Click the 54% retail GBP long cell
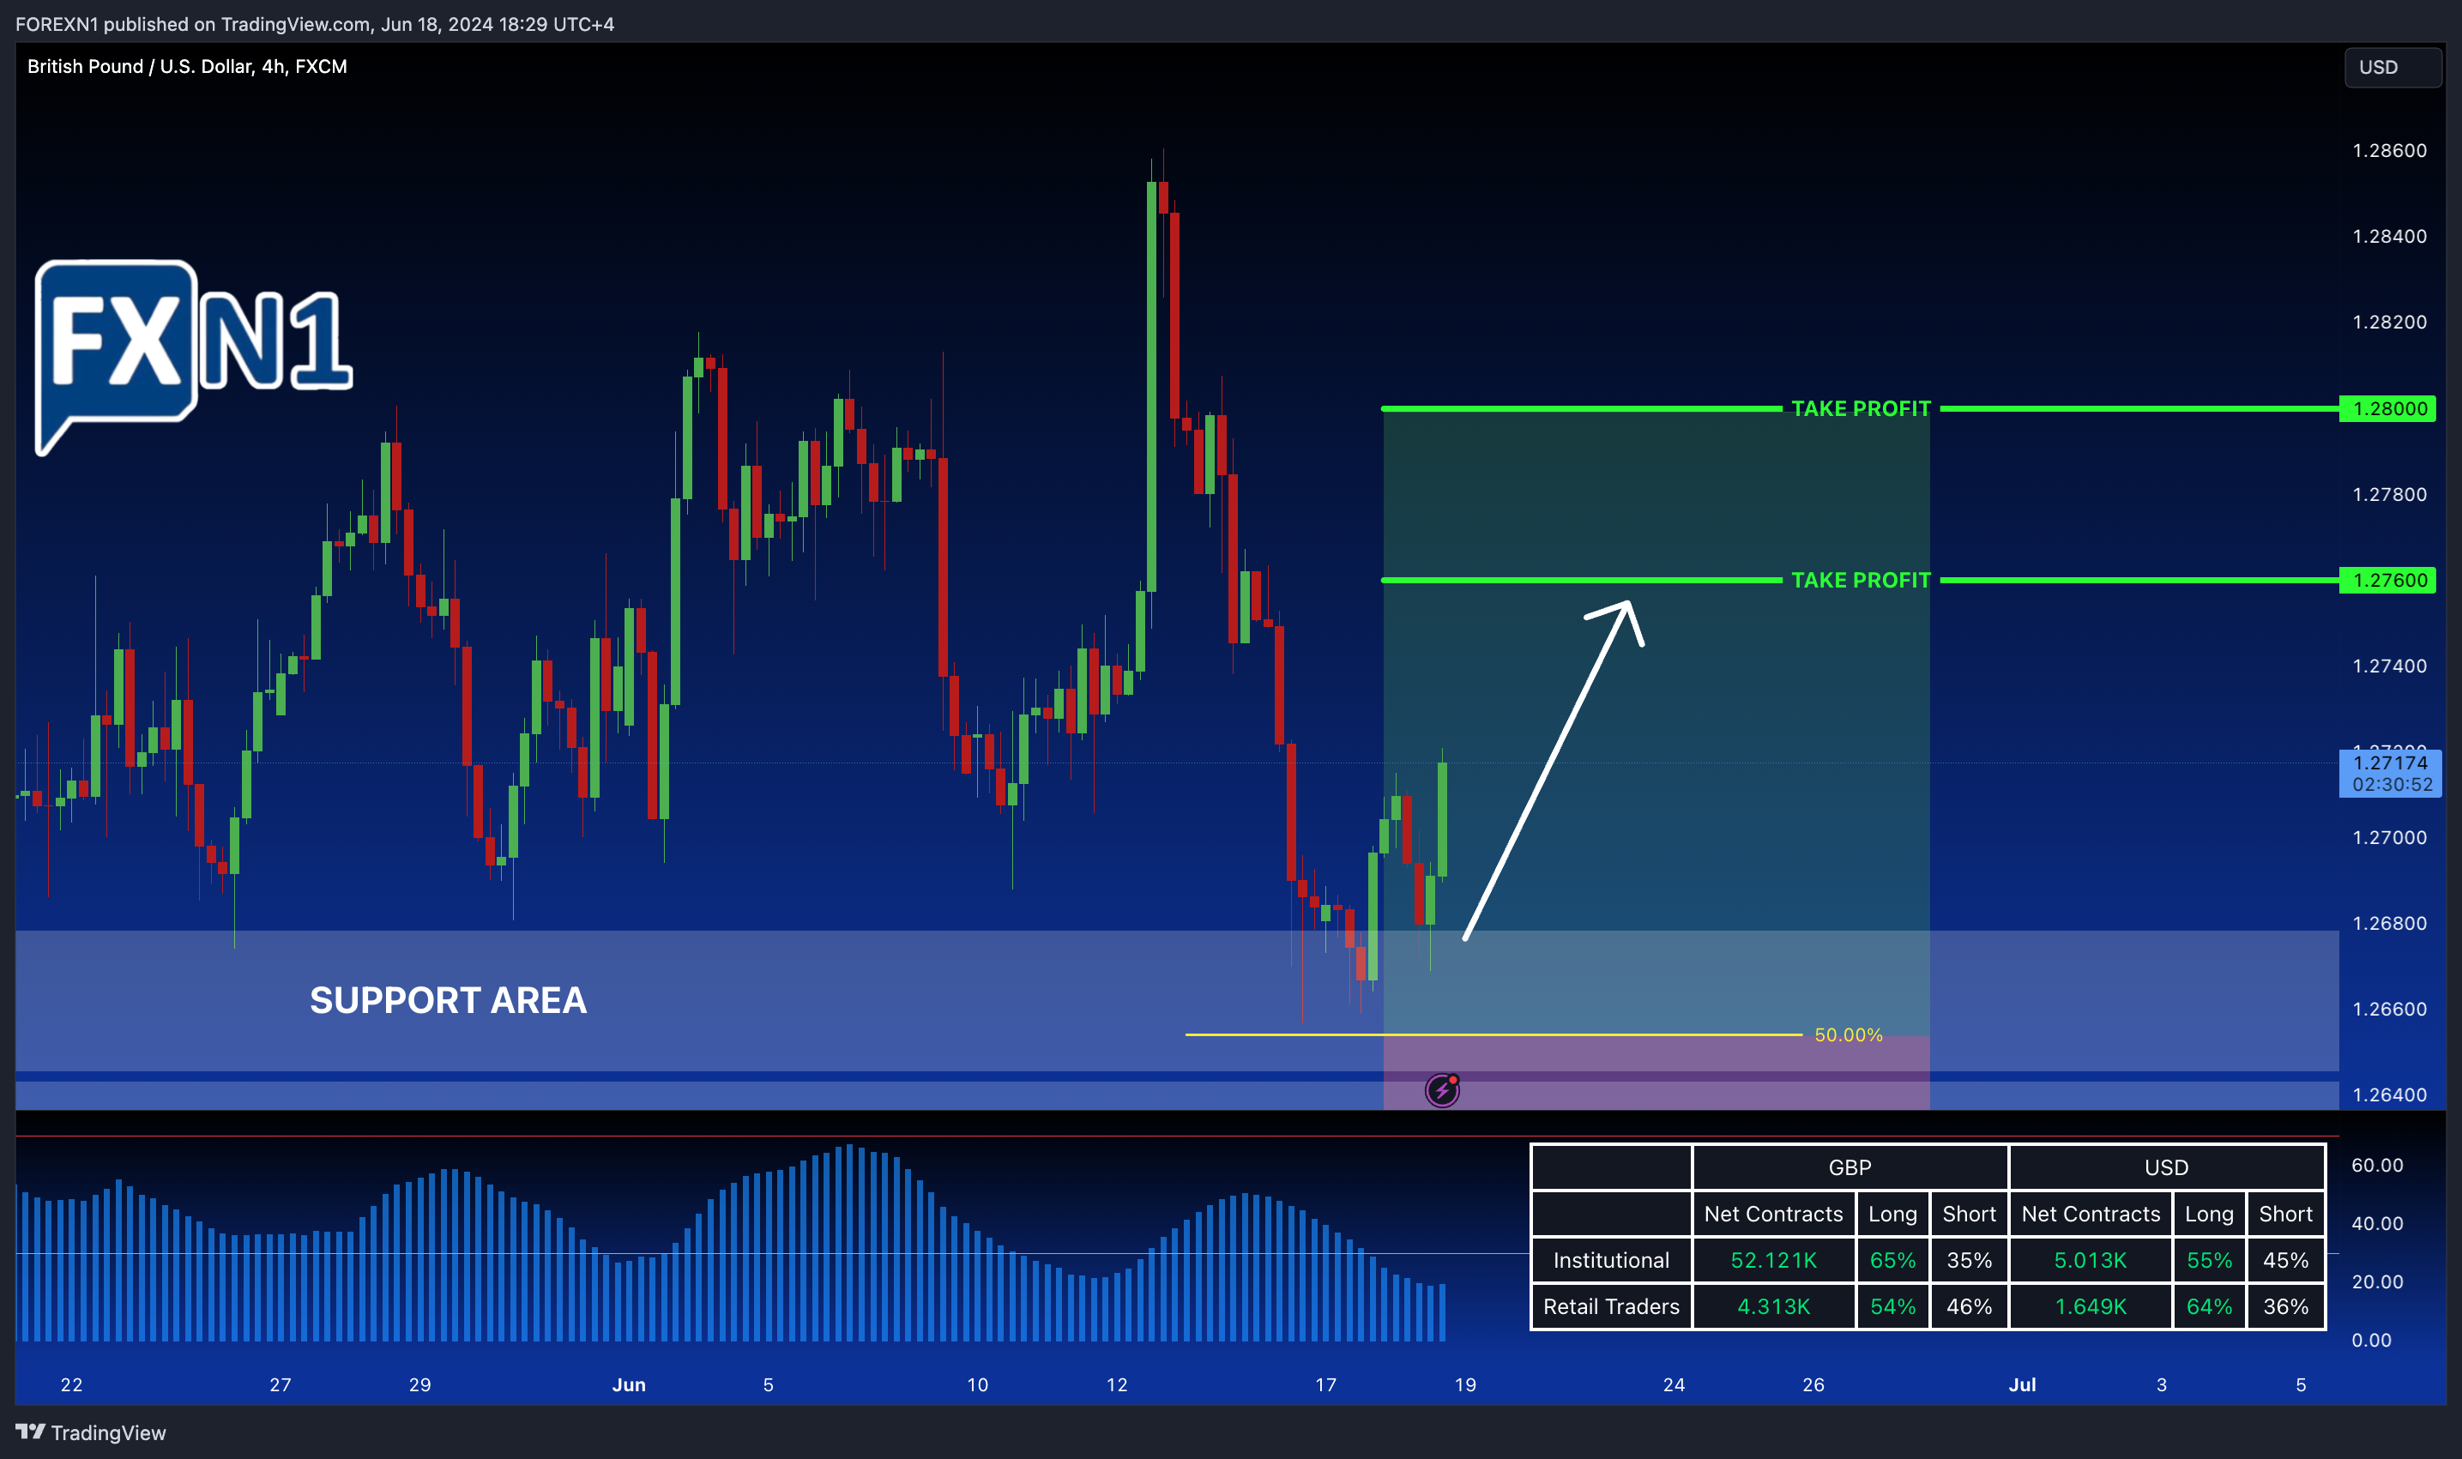This screenshot has height=1459, width=2462. click(x=1892, y=1306)
